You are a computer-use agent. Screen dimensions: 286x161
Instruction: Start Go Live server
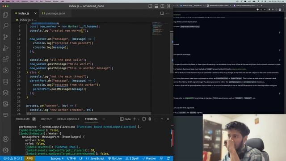click(115, 158)
